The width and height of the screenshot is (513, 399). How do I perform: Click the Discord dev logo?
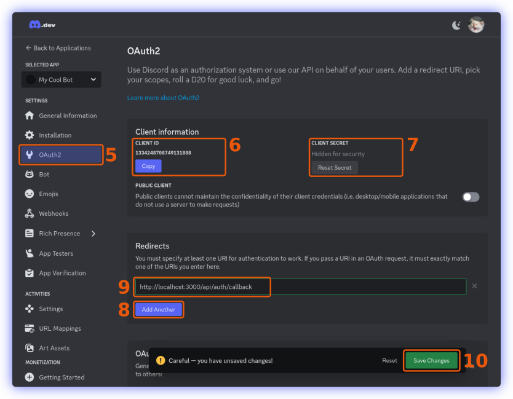(x=42, y=25)
